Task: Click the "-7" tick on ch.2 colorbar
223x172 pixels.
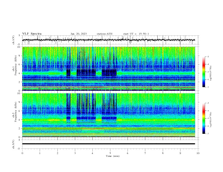Action: coord(208,134)
